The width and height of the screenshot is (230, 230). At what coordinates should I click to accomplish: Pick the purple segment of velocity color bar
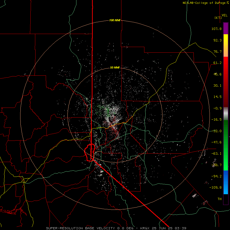click(226, 28)
